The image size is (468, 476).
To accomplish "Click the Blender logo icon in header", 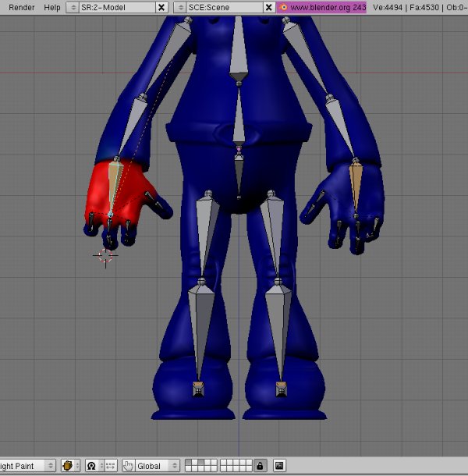I will coord(283,7).
